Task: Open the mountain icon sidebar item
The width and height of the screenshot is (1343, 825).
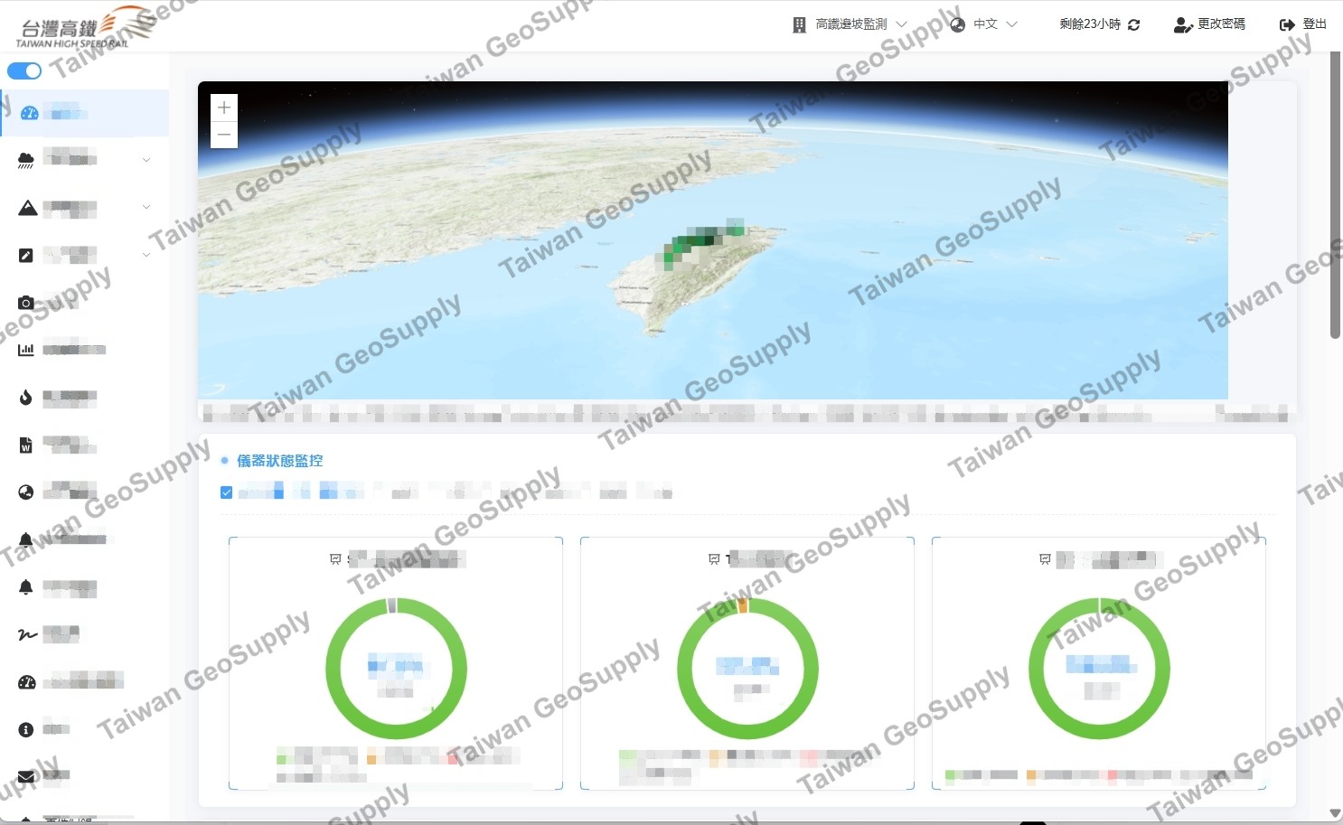Action: [x=84, y=208]
